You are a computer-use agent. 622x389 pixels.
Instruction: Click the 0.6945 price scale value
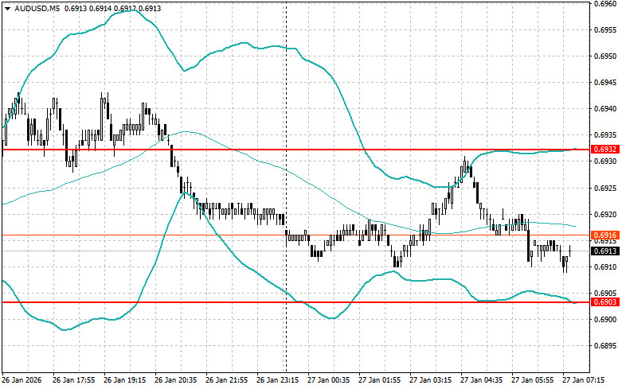(605, 83)
